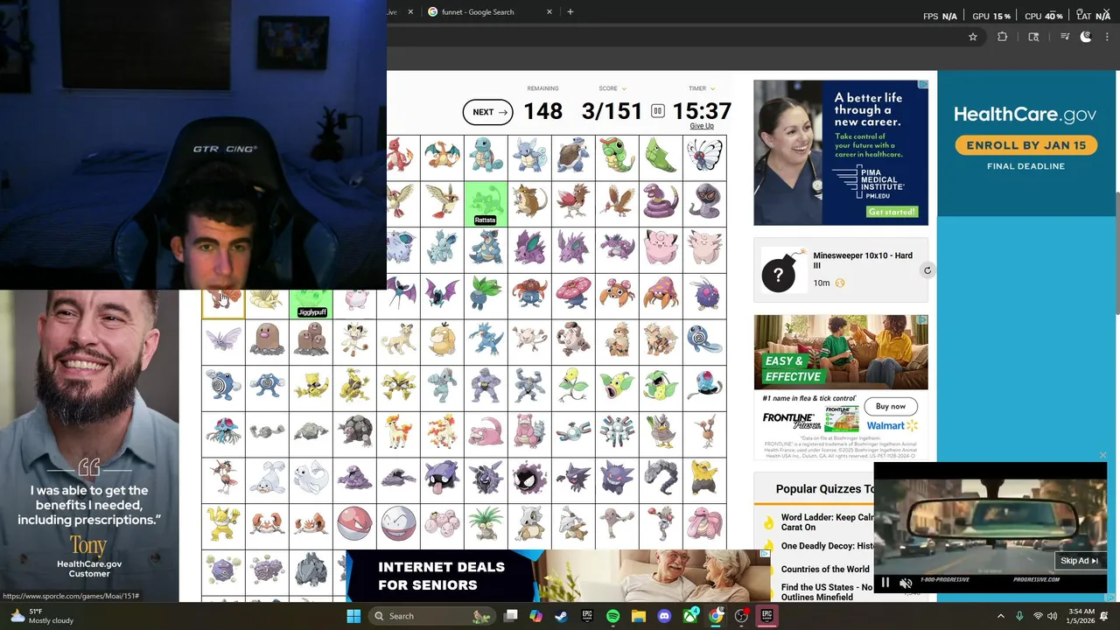Viewport: 1120px width, 630px height.
Task: Open the One Deadly Decoy quiz link
Action: [x=827, y=546]
